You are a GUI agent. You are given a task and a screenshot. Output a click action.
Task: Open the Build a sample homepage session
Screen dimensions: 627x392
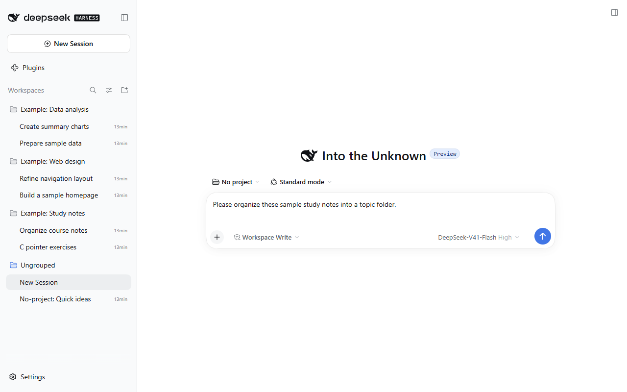[x=69, y=195]
